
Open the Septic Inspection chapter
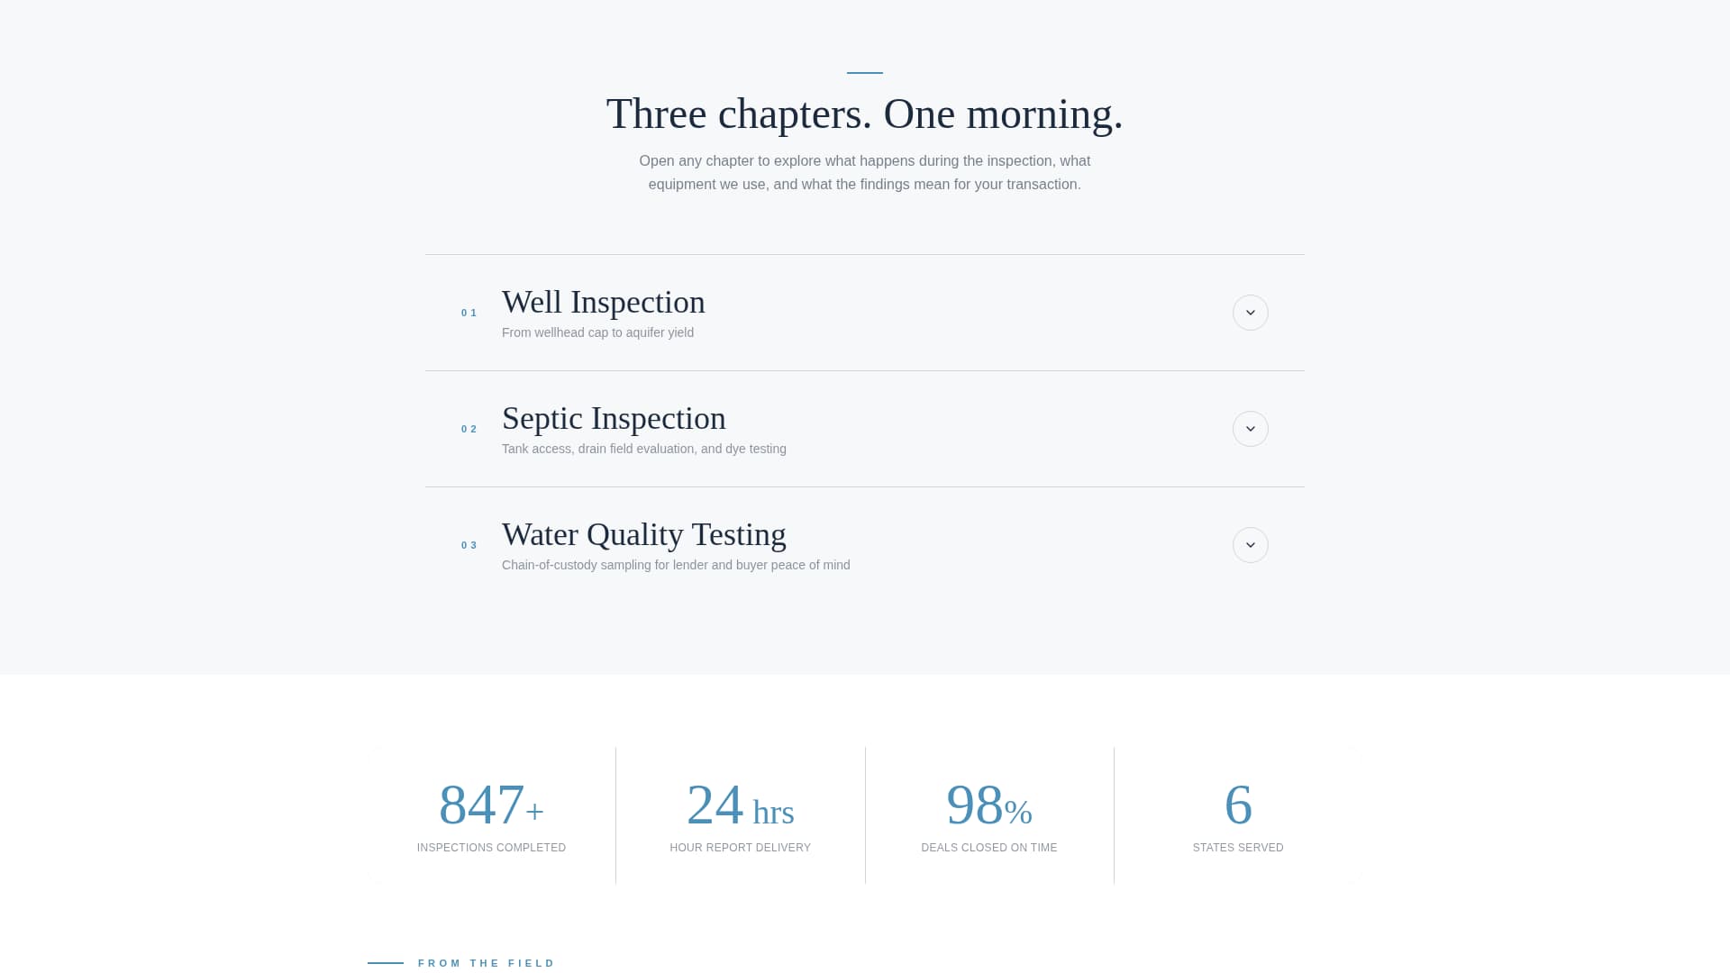(614, 418)
